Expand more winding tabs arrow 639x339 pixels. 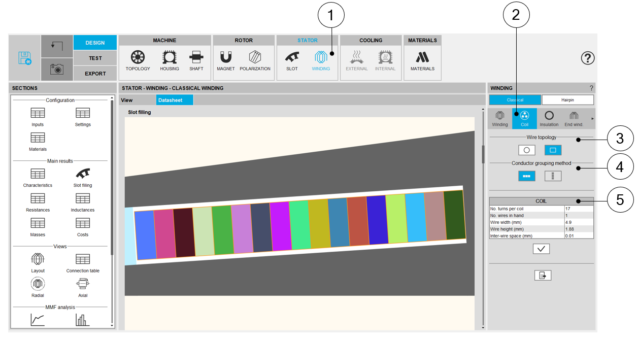click(592, 119)
